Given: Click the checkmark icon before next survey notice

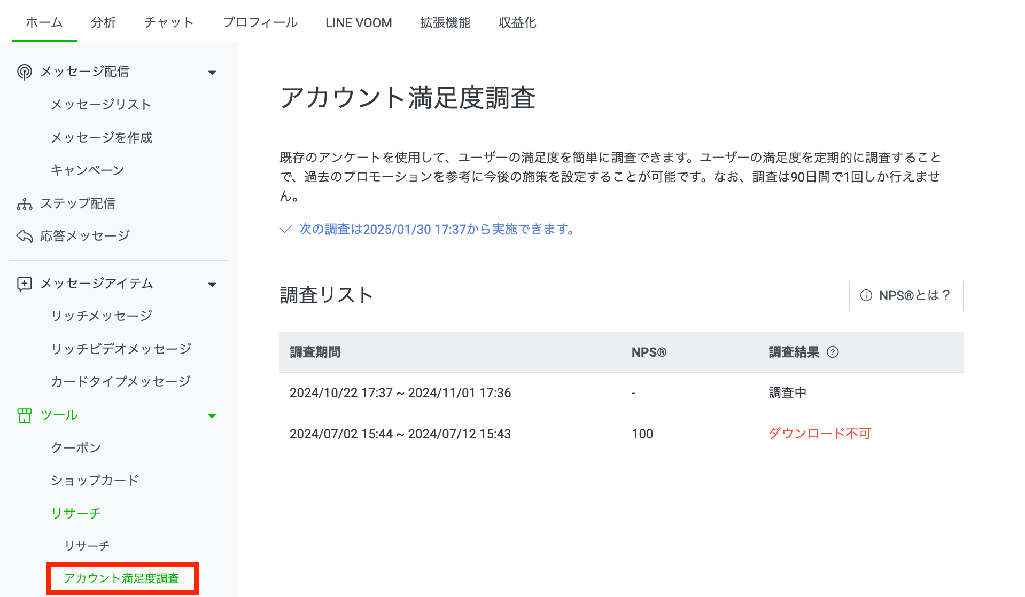Looking at the screenshot, I should (x=285, y=230).
